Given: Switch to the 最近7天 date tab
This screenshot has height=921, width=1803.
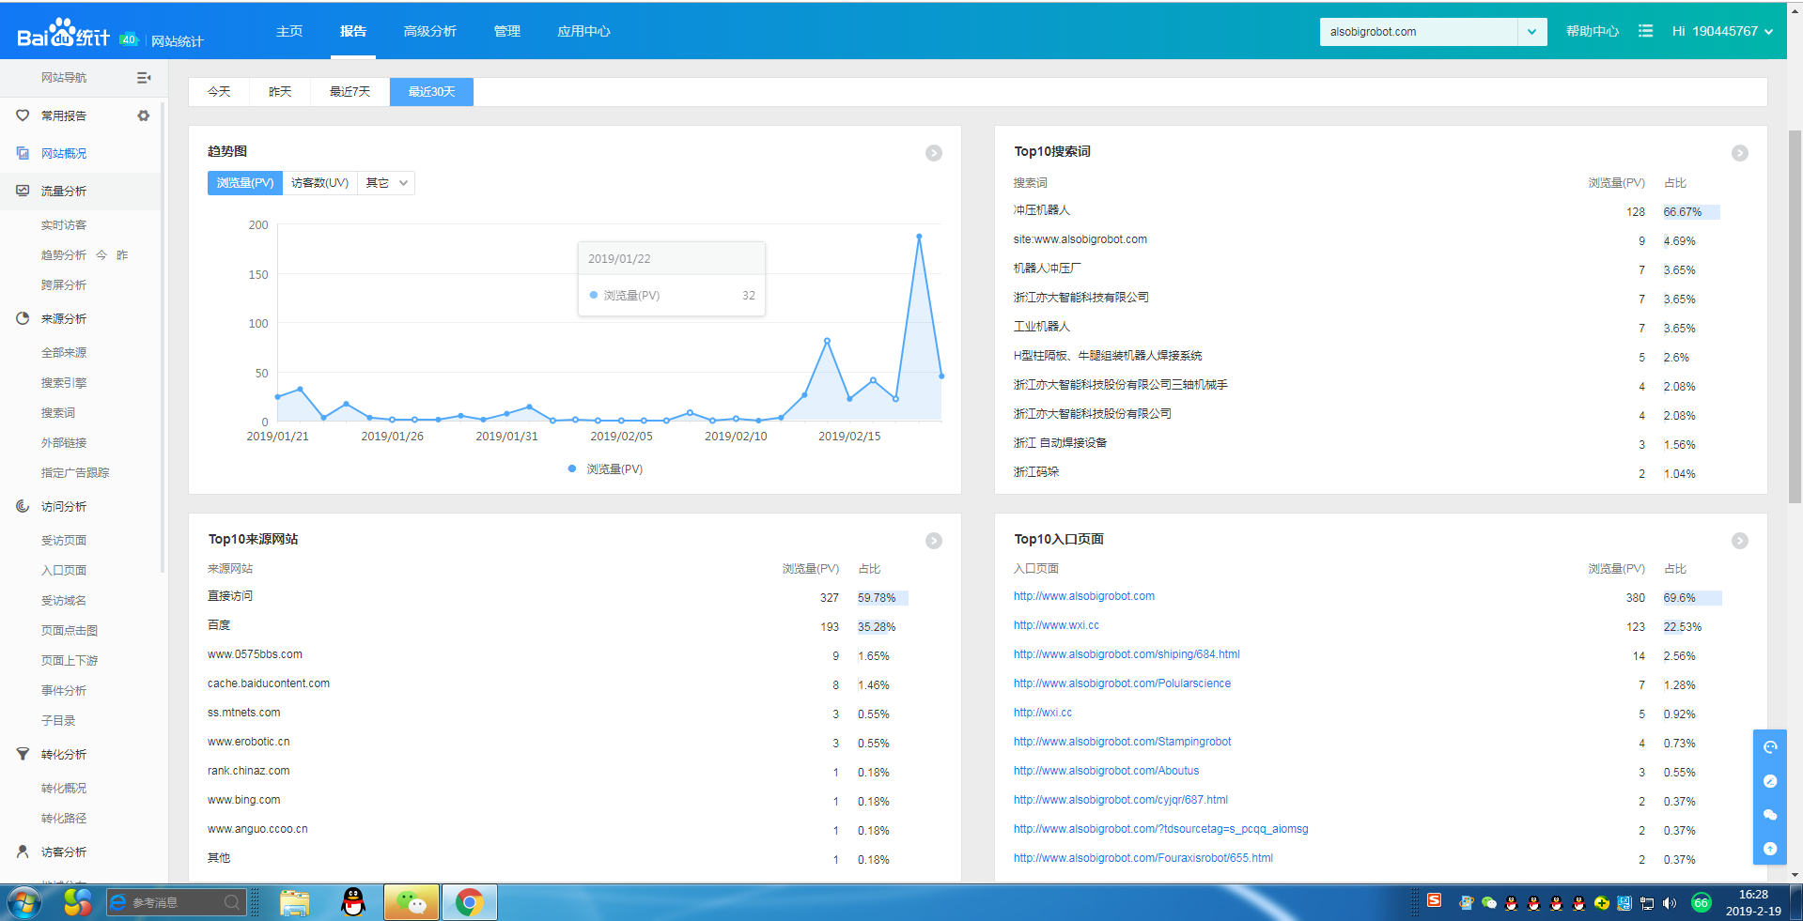Looking at the screenshot, I should point(350,92).
